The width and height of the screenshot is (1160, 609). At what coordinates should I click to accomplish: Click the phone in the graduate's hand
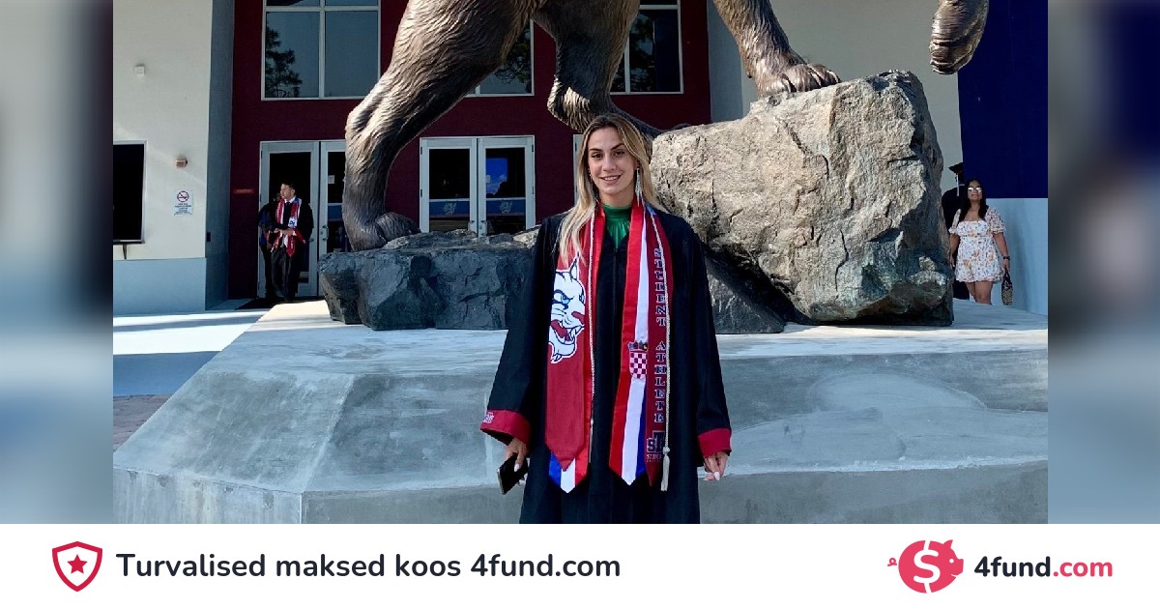coord(511,473)
